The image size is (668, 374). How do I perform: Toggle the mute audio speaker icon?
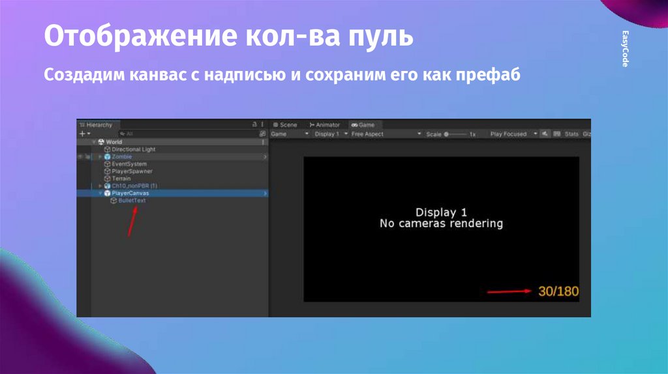545,134
